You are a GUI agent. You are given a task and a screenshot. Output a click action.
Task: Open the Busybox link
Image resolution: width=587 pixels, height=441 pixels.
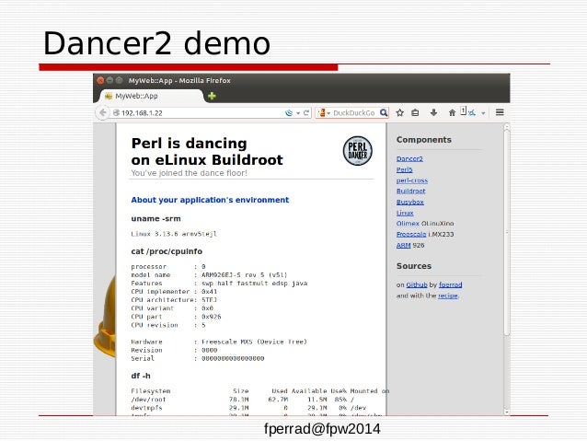tap(410, 202)
